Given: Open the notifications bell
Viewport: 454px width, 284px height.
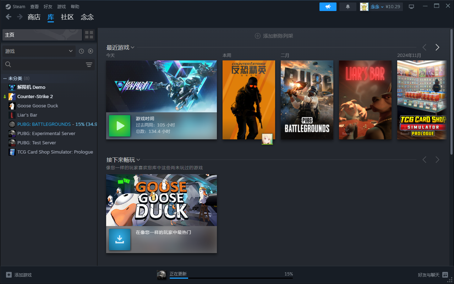Looking at the screenshot, I should tap(348, 7).
